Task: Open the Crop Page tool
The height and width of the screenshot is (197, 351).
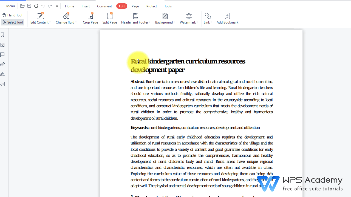Action: tap(90, 18)
